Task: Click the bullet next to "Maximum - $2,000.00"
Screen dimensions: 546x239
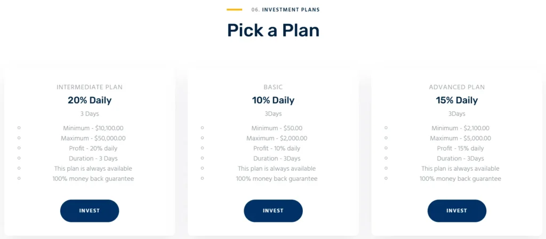Action: pyautogui.click(x=203, y=138)
